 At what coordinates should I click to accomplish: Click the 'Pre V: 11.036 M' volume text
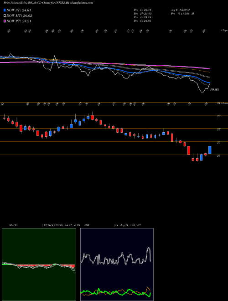pyautogui.click(x=182, y=14)
